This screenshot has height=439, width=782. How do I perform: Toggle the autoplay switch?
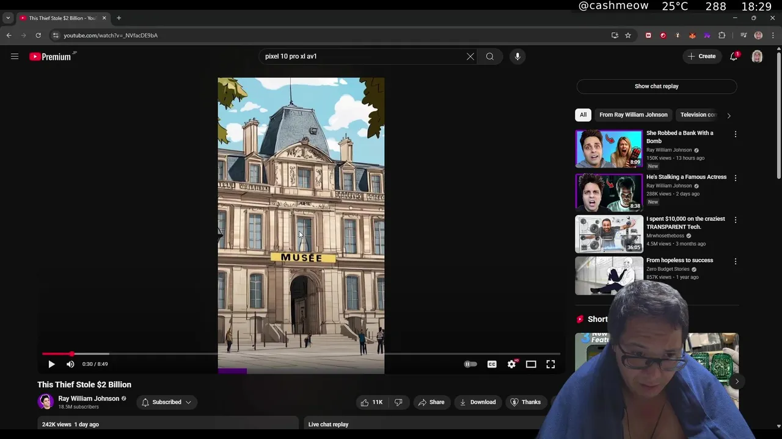[x=470, y=364]
